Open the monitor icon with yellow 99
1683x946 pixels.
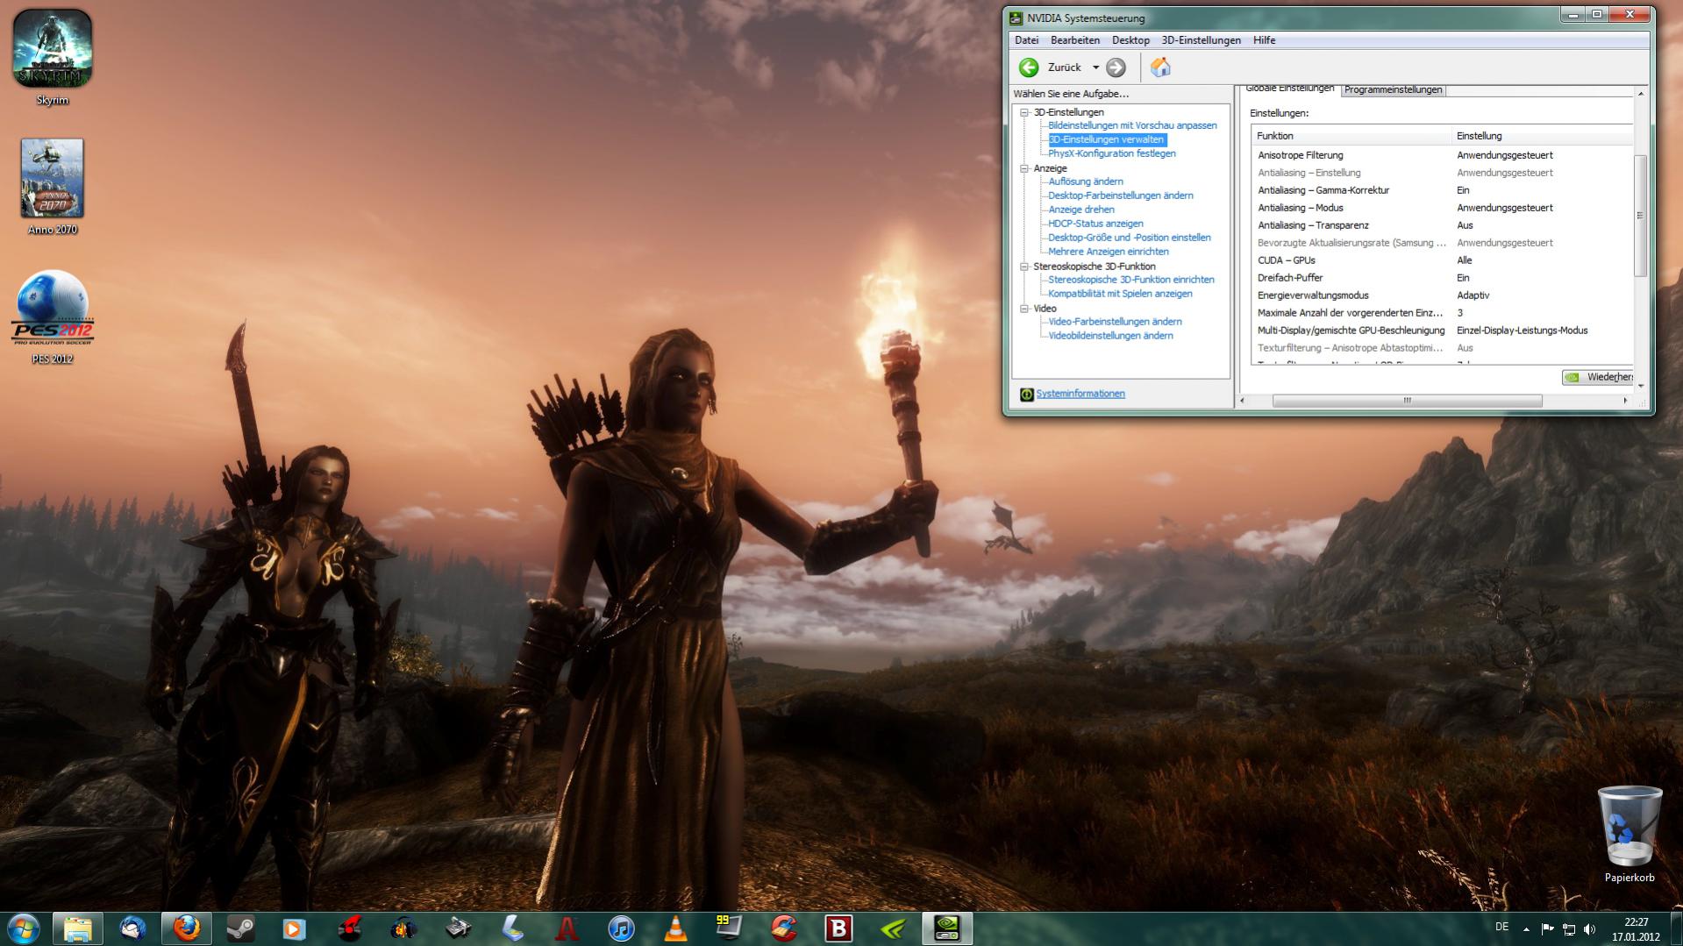coord(730,928)
